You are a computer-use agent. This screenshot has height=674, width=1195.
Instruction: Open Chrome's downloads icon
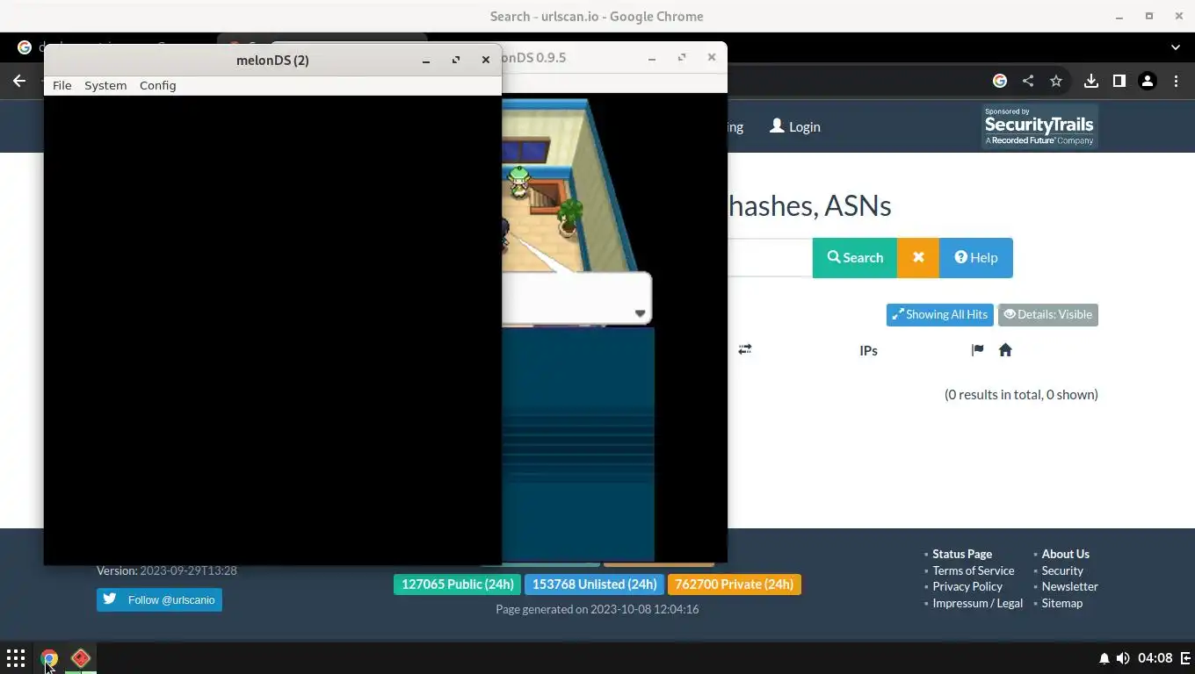1091,81
